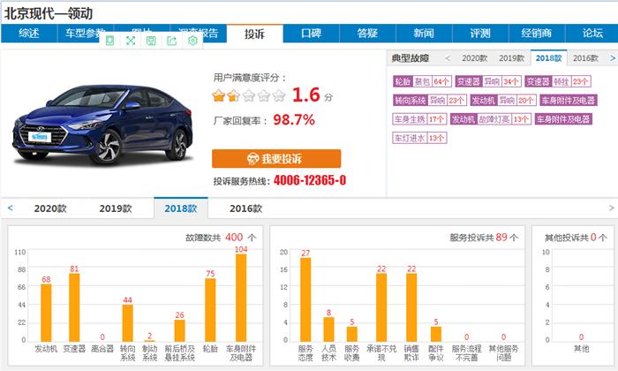Image resolution: width=618 pixels, height=371 pixels.
Task: Open the 口碑 navigation tab
Action: 311,33
